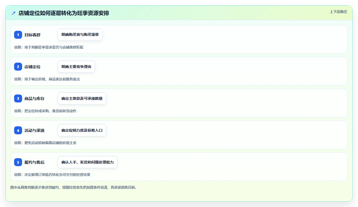Click the 明确购买者与购买场景 chip

coord(80,35)
